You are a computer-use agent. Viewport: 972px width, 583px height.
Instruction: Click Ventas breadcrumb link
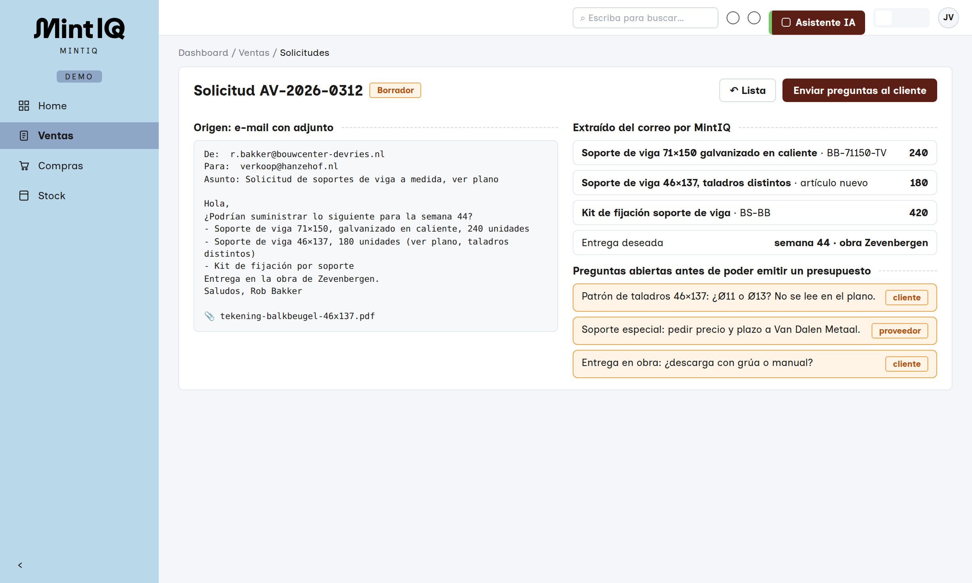click(x=254, y=53)
